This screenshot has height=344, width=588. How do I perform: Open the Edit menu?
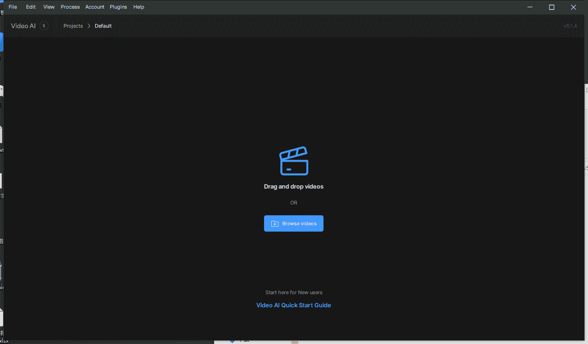[31, 7]
